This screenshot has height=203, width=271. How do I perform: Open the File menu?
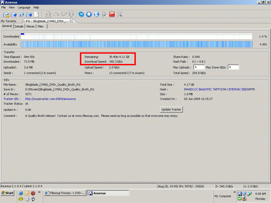tap(3, 7)
